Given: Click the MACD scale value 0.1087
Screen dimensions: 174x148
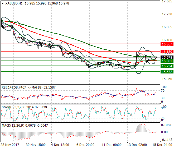Looking at the screenshot, I should pyautogui.click(x=166, y=125).
